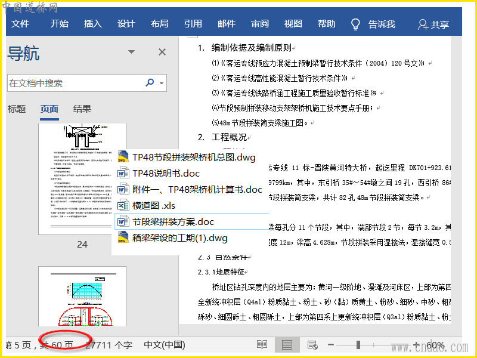The image size is (477, 358).
Task: Click the TP48节段拼装架桥机总图.dwg file icon
Action: tap(123, 157)
